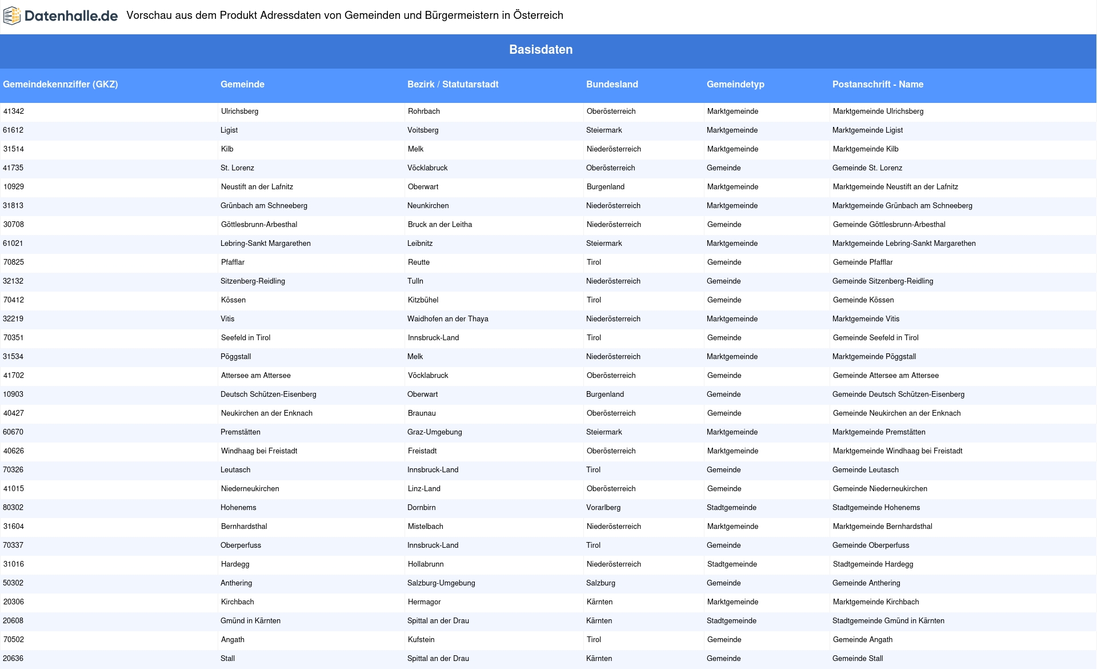Viewport: 1097px width, 669px height.
Task: Select the Kitzbühel district cell
Action: (x=494, y=300)
